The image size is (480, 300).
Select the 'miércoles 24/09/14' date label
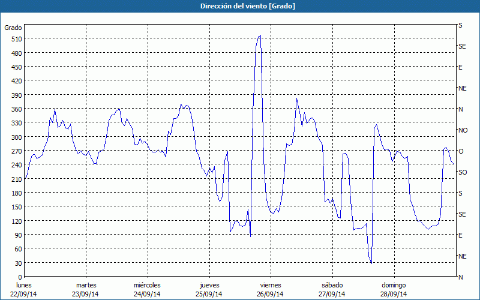pyautogui.click(x=147, y=289)
